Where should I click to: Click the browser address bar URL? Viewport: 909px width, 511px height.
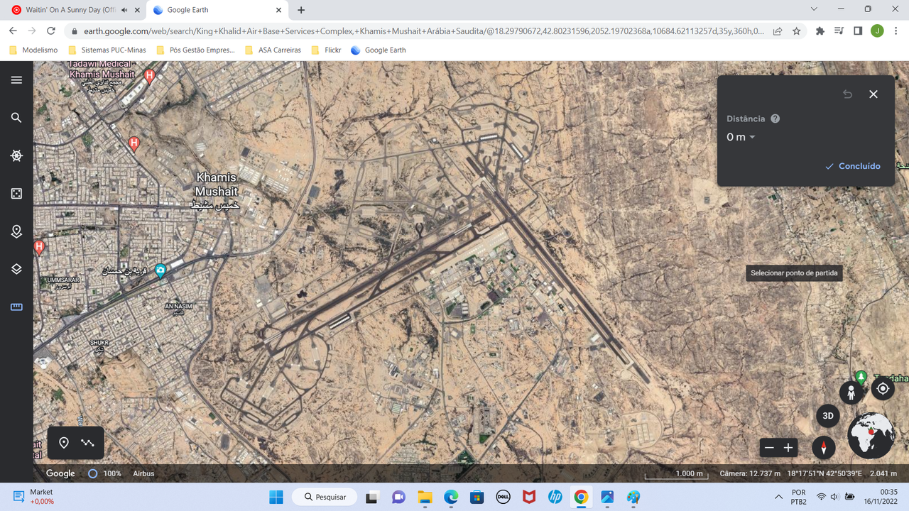[x=424, y=31]
